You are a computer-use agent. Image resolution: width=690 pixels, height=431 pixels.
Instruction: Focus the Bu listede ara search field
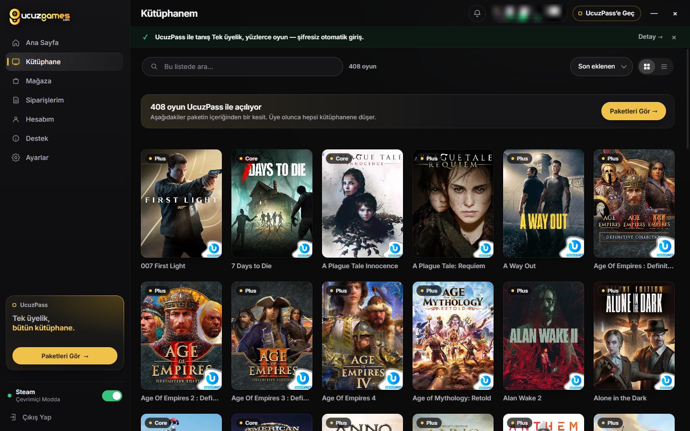coord(242,67)
